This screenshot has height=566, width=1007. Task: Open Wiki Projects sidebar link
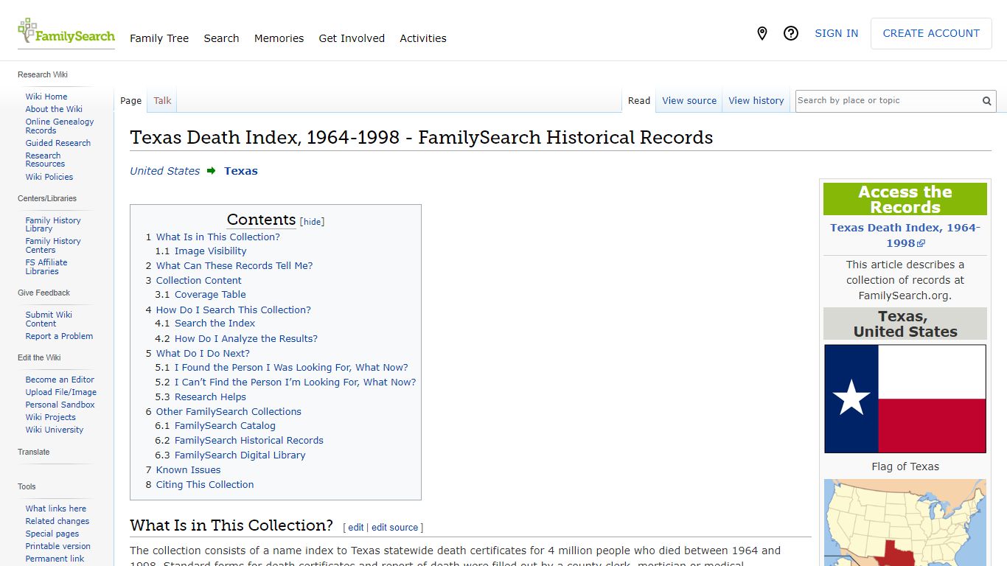51,417
